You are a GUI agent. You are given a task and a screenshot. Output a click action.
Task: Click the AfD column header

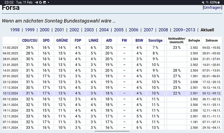coord(109,40)
